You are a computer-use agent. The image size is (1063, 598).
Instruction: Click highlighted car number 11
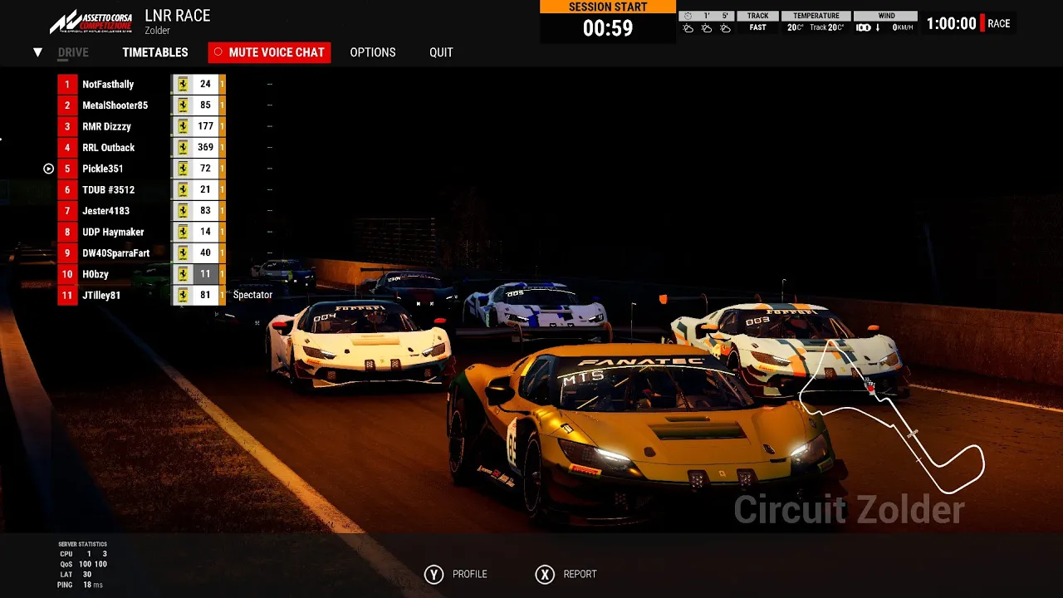click(x=205, y=274)
